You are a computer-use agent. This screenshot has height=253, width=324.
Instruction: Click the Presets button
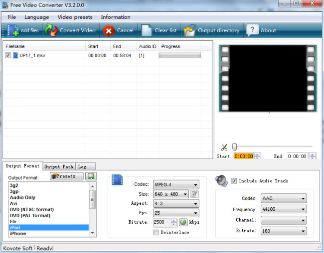click(66, 176)
